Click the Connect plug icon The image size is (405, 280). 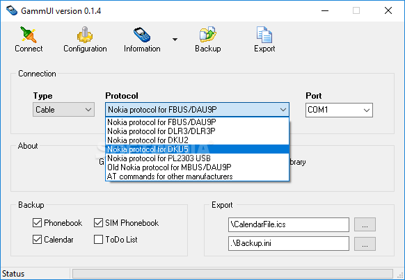(x=29, y=35)
